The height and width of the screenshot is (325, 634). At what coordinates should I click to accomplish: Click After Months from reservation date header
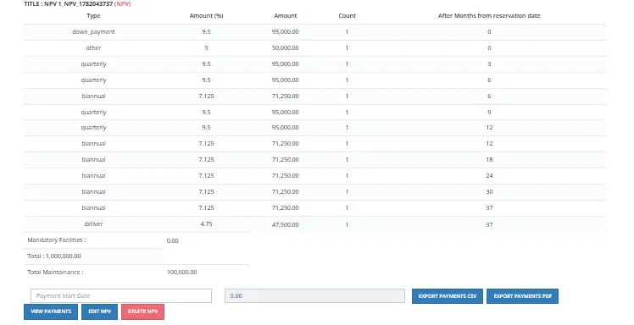(x=489, y=16)
